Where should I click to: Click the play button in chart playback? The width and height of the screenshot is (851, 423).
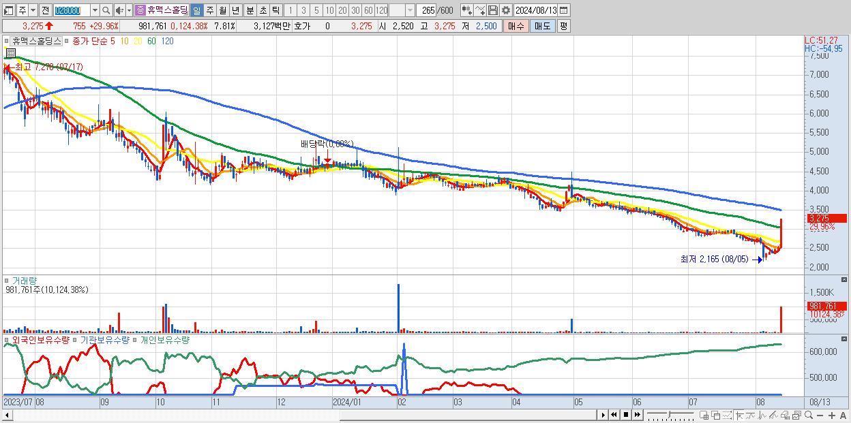tap(603, 415)
